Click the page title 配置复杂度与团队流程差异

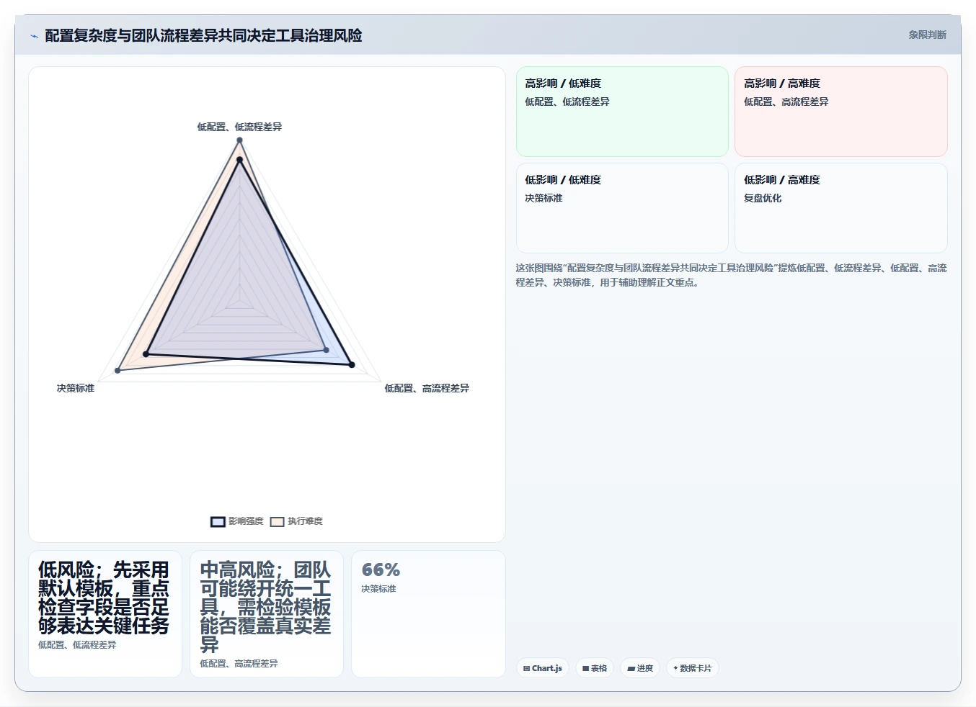203,35
